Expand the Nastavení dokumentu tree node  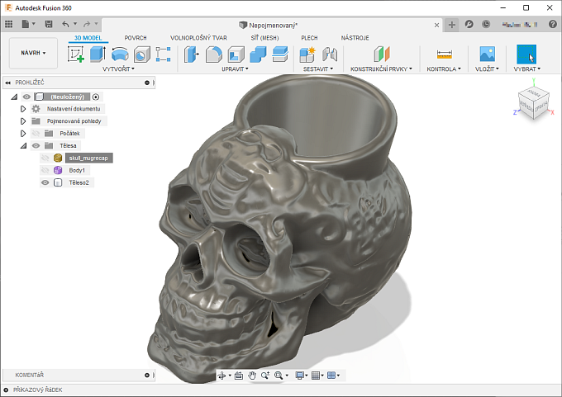(x=24, y=108)
